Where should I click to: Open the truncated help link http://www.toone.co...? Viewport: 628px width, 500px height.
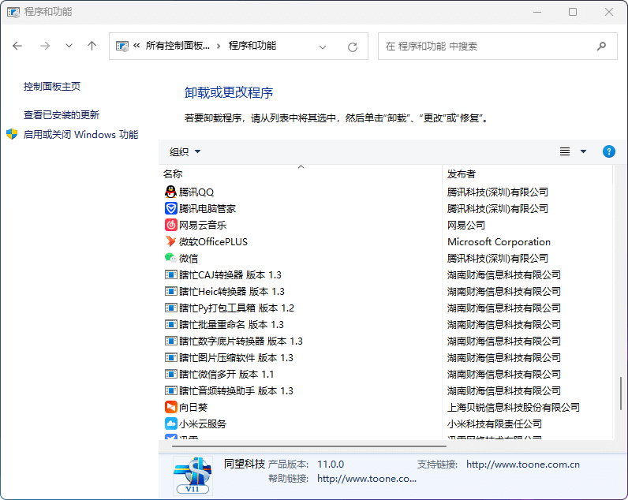(x=367, y=479)
